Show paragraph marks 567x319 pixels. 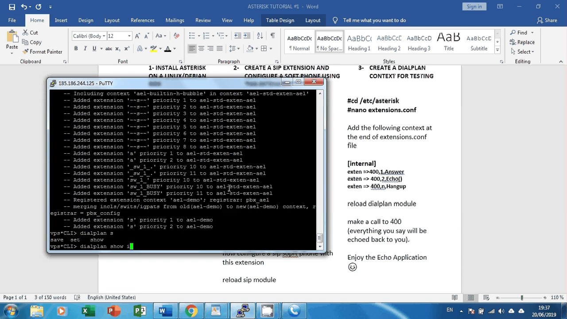[272, 36]
